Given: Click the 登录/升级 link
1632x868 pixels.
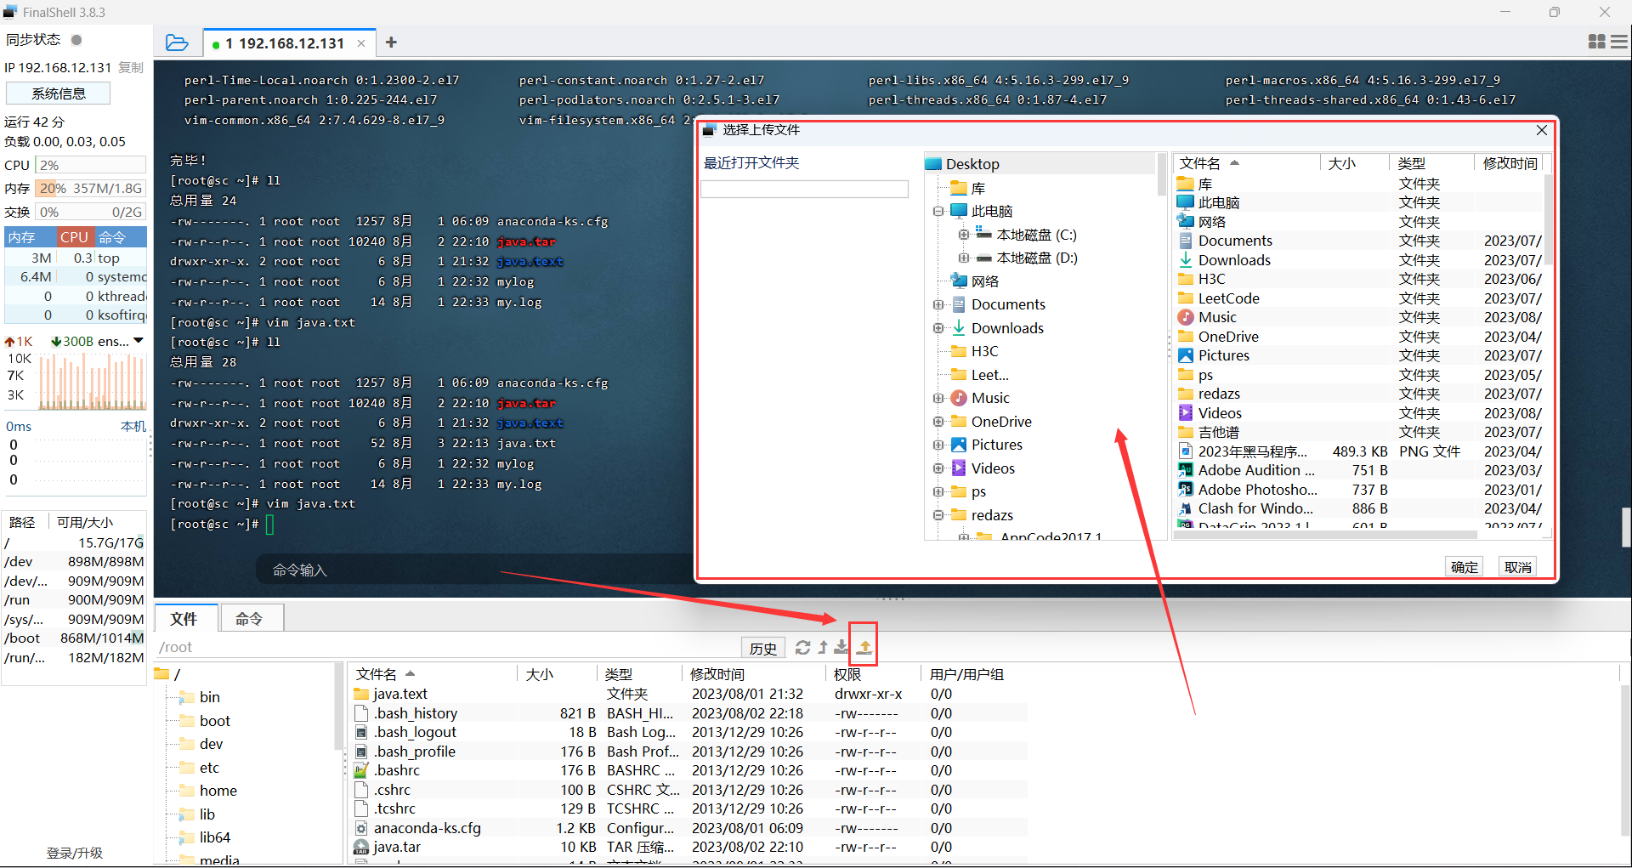Looking at the screenshot, I should pos(75,853).
